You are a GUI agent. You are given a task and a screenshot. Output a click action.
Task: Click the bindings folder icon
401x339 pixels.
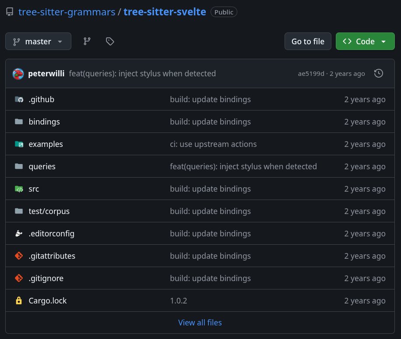point(19,121)
